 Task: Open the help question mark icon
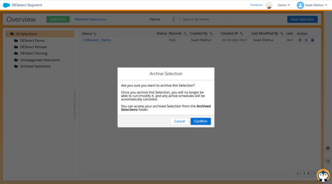[328, 162]
